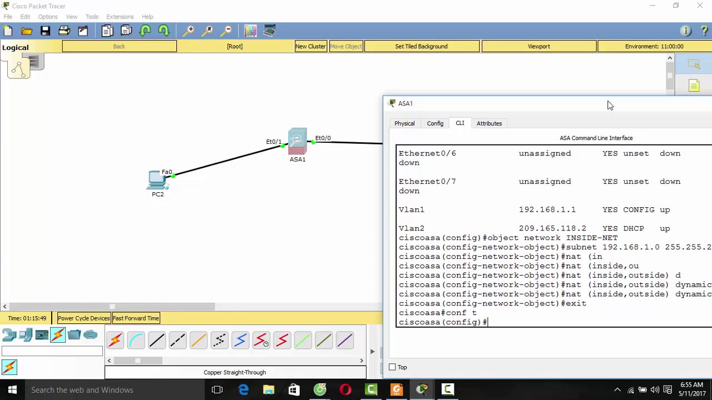Click Power Cycle Devices button
Image resolution: width=712 pixels, height=400 pixels.
click(x=84, y=318)
